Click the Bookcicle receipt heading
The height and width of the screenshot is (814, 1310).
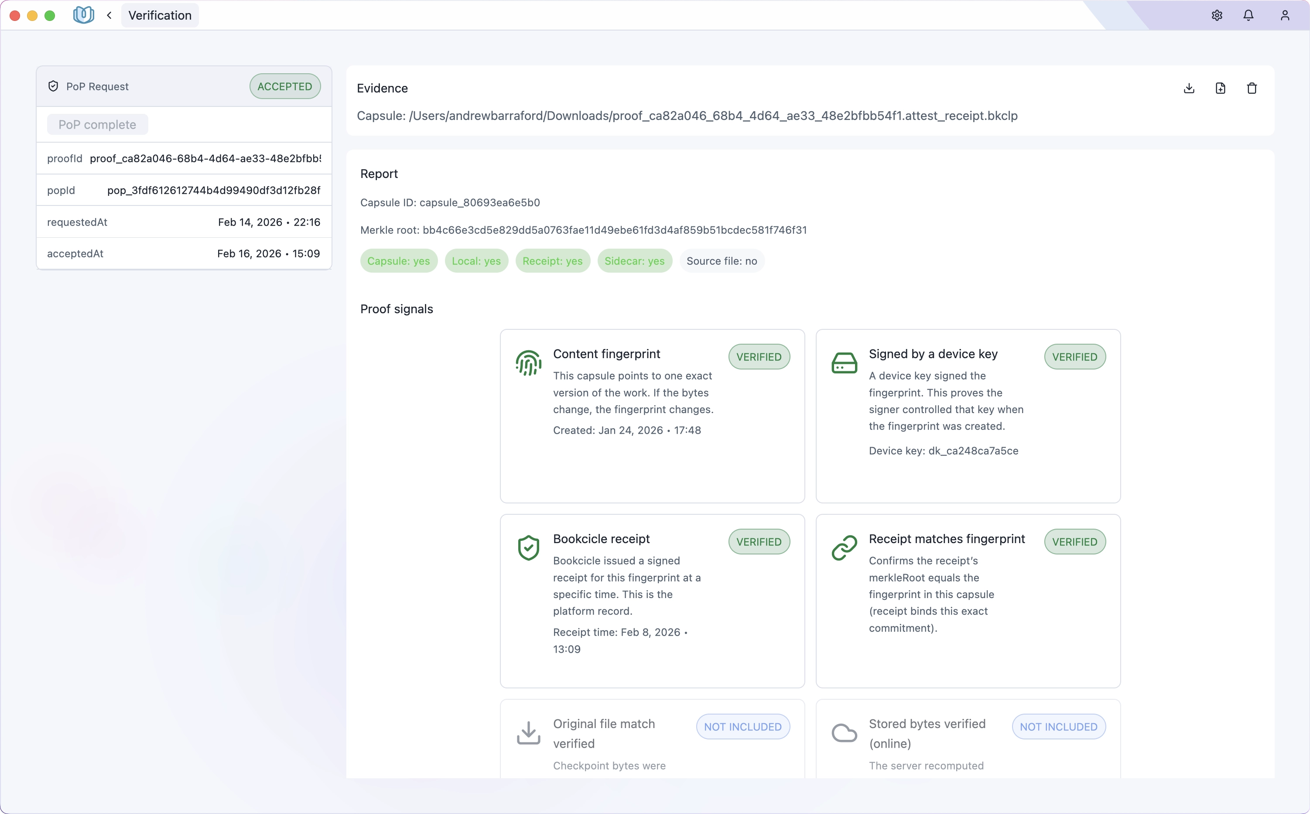(601, 540)
